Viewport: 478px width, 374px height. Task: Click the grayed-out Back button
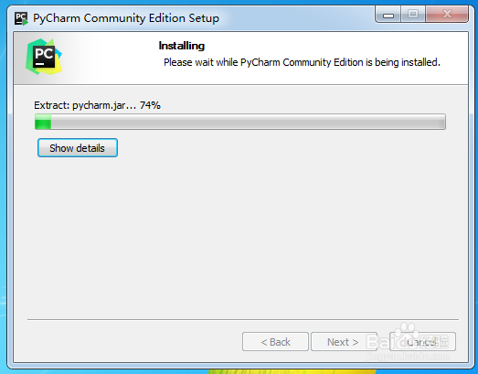coord(275,342)
